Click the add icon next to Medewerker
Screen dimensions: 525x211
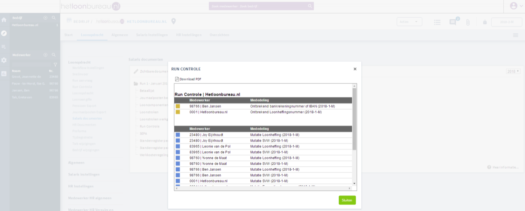coord(46,55)
